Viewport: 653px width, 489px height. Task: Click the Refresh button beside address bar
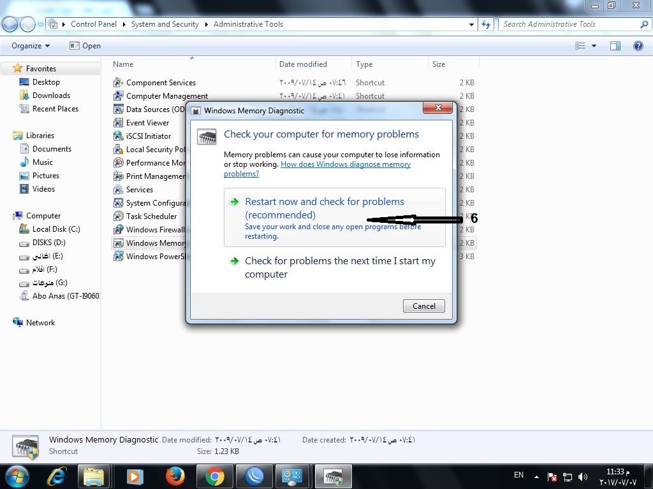(x=486, y=24)
